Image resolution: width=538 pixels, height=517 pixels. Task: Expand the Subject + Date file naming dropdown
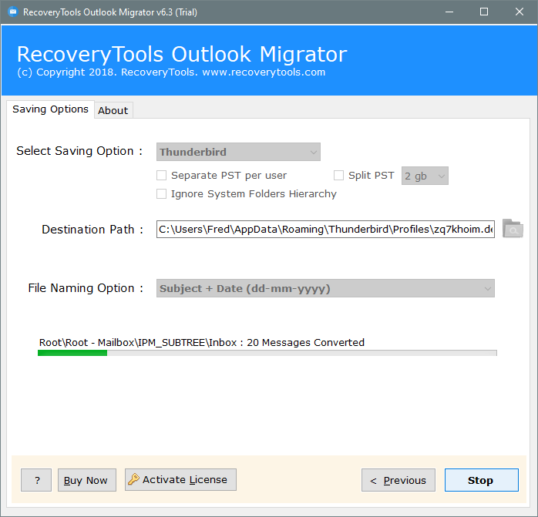(x=325, y=288)
